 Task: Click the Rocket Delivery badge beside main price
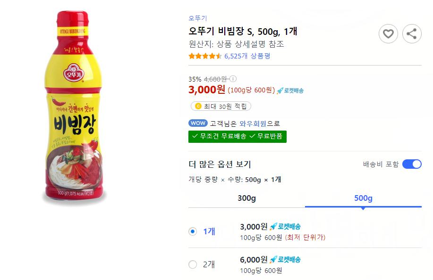[x=290, y=91]
